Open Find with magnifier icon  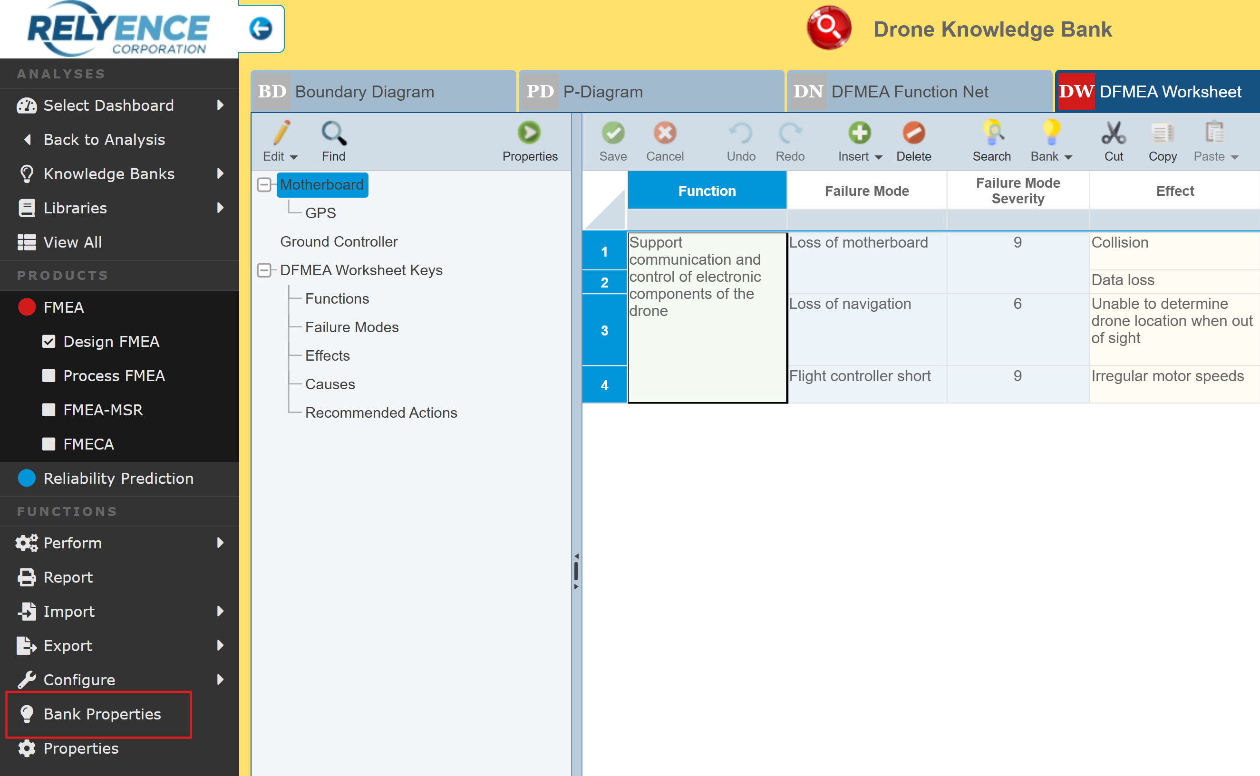[333, 134]
